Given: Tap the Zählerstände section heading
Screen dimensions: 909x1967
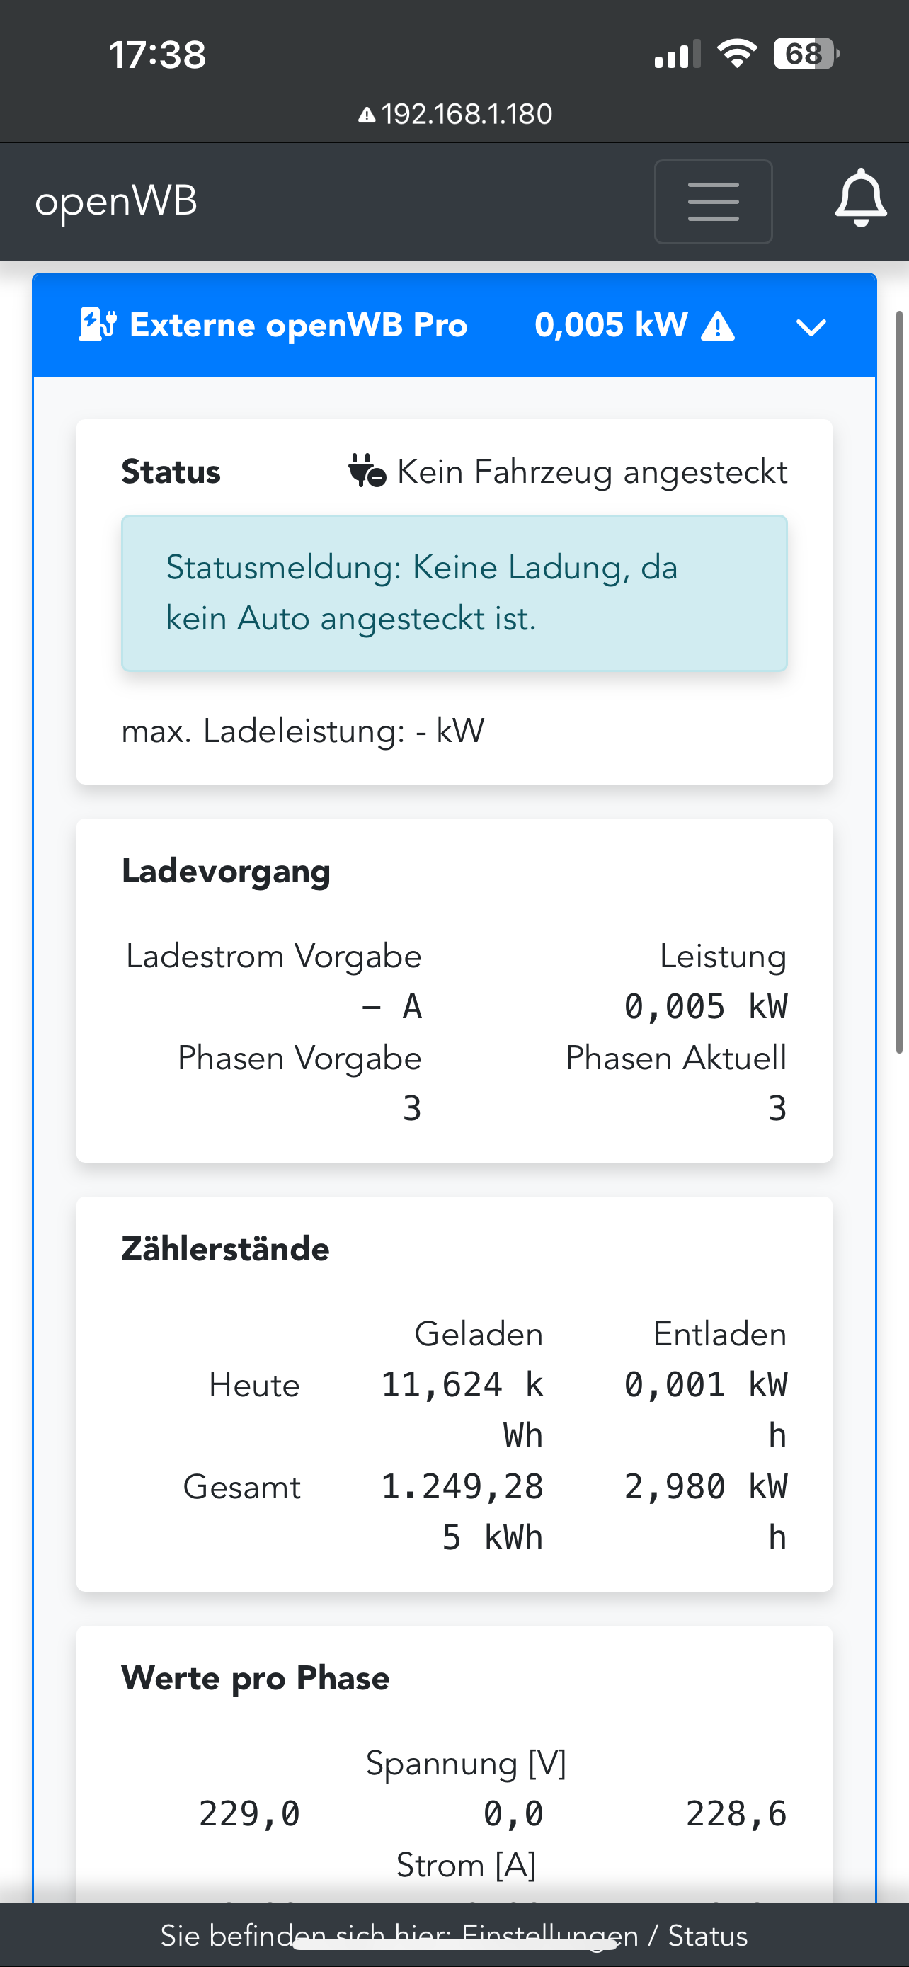Looking at the screenshot, I should point(225,1249).
